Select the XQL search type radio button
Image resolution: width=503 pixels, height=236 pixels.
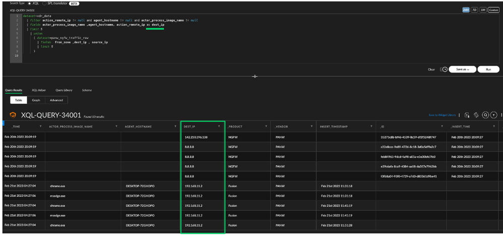29,3
